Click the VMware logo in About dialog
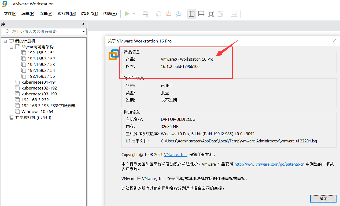This screenshot has height=206, width=340. 114,55
